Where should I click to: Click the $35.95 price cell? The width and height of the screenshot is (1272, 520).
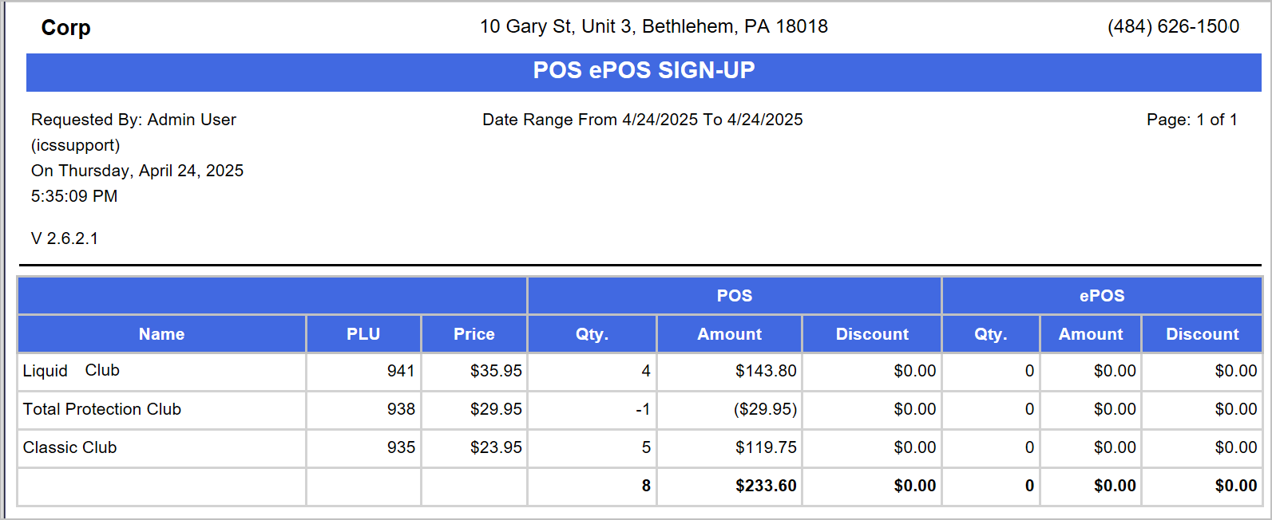(496, 371)
